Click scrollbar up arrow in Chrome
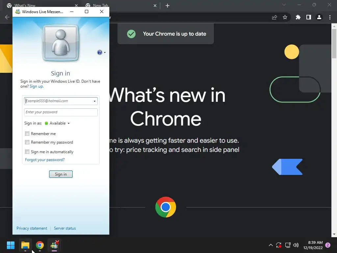 [x=334, y=26]
